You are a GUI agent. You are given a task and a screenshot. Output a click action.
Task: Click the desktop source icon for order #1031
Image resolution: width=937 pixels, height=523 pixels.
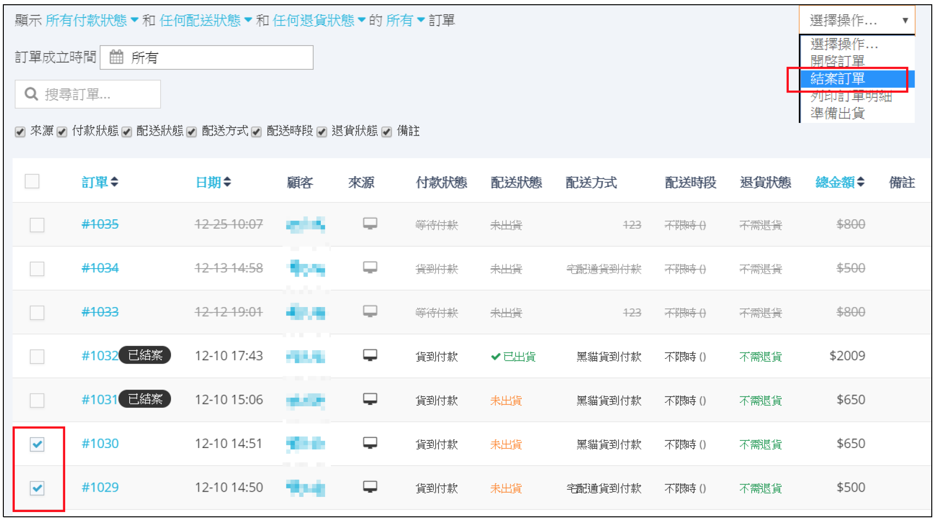click(x=370, y=399)
